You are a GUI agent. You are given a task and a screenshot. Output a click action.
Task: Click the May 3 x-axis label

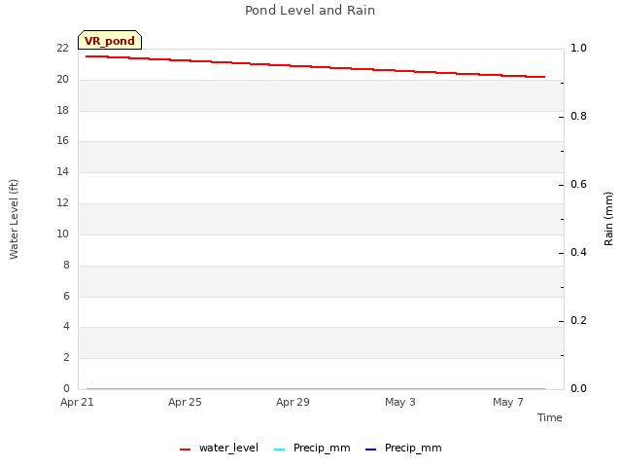[400, 402]
